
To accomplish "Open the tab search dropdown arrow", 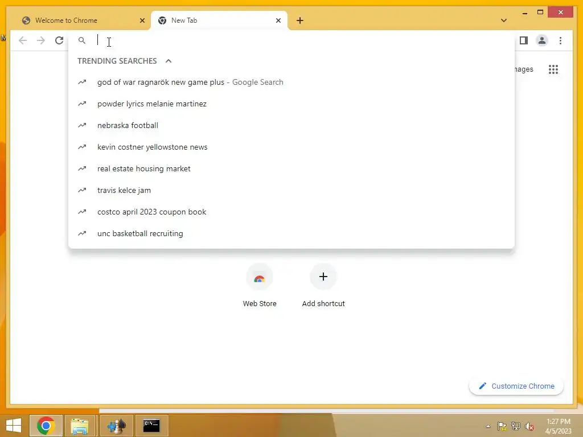I will pos(504,20).
